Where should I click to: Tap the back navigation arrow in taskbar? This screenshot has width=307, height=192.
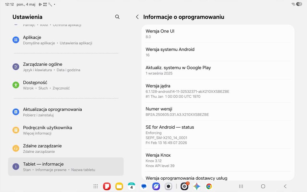(x=285, y=186)
